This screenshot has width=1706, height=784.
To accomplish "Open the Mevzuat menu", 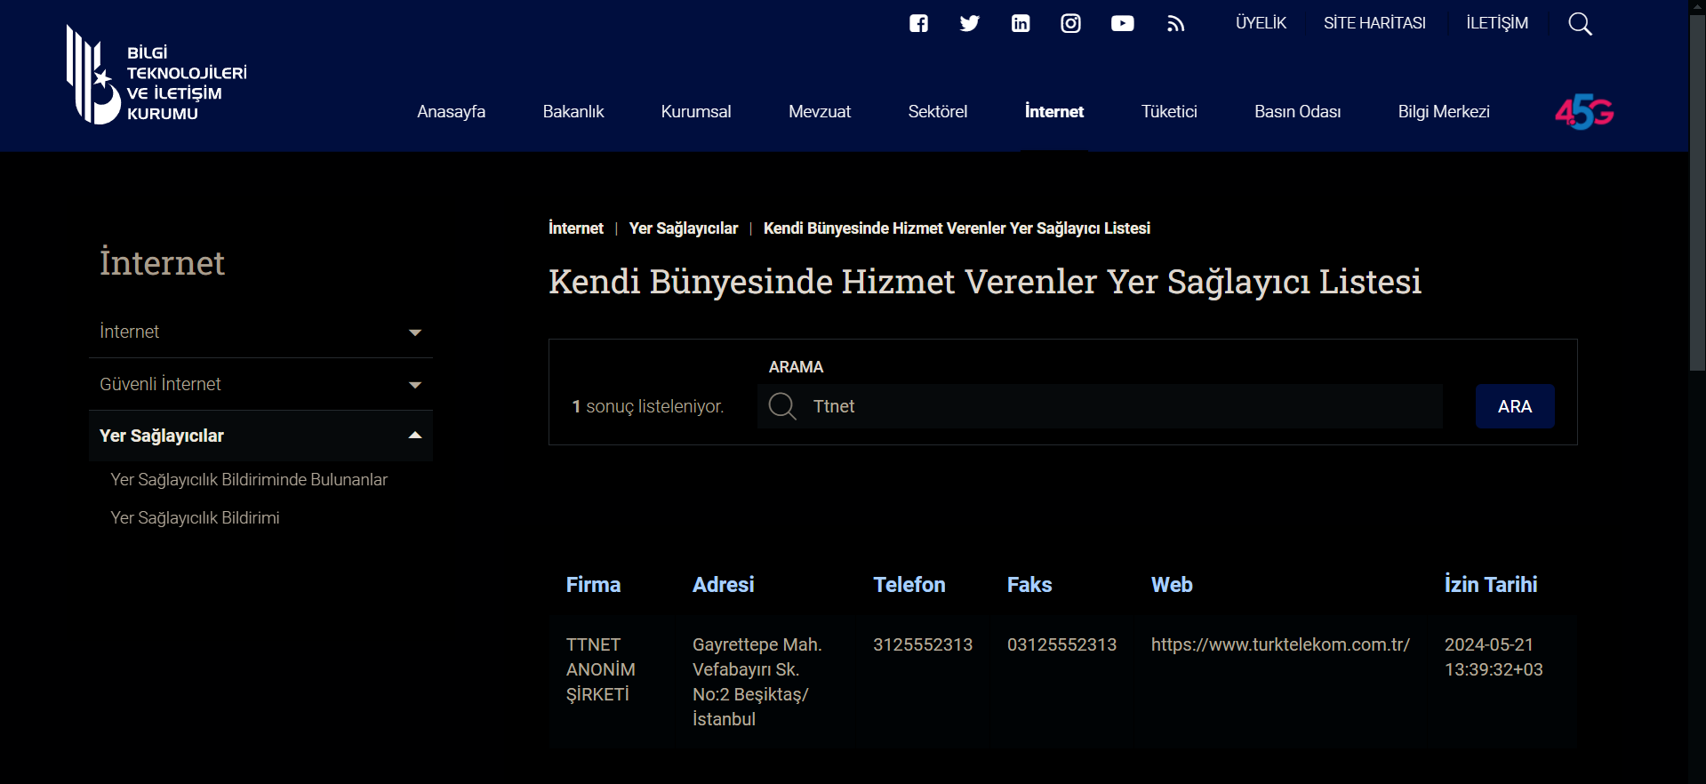I will 820,112.
